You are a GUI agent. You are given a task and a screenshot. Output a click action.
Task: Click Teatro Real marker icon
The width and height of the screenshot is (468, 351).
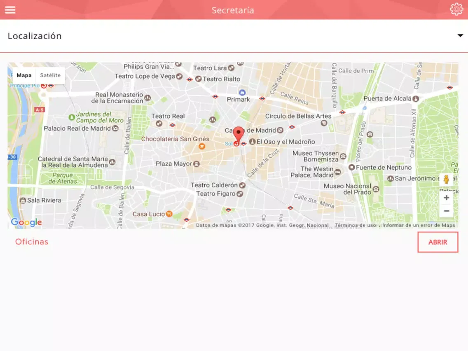159,123
